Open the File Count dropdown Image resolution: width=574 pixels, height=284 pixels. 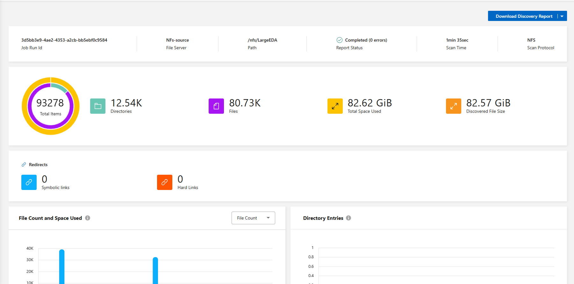pos(253,218)
